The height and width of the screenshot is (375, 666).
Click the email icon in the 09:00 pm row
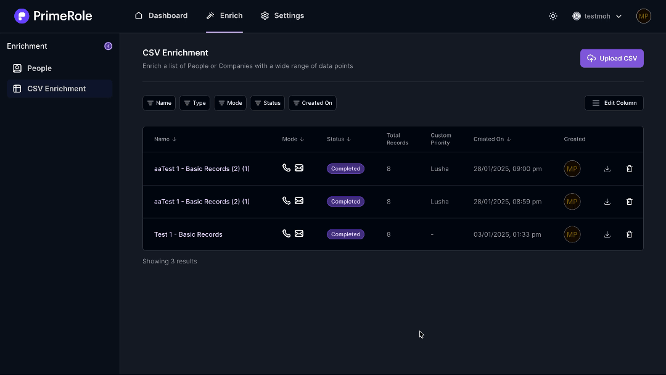pos(299,168)
